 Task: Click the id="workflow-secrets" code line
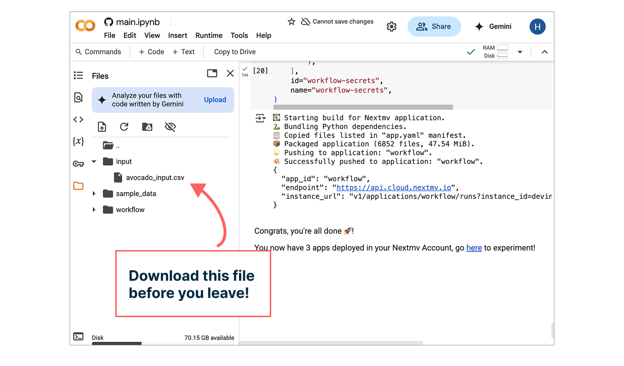click(x=337, y=81)
